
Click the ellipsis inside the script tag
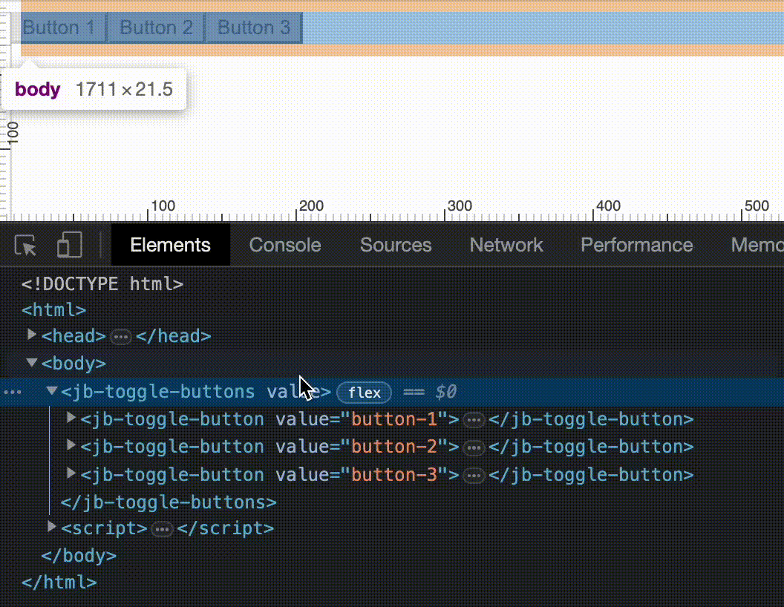pyautogui.click(x=162, y=527)
